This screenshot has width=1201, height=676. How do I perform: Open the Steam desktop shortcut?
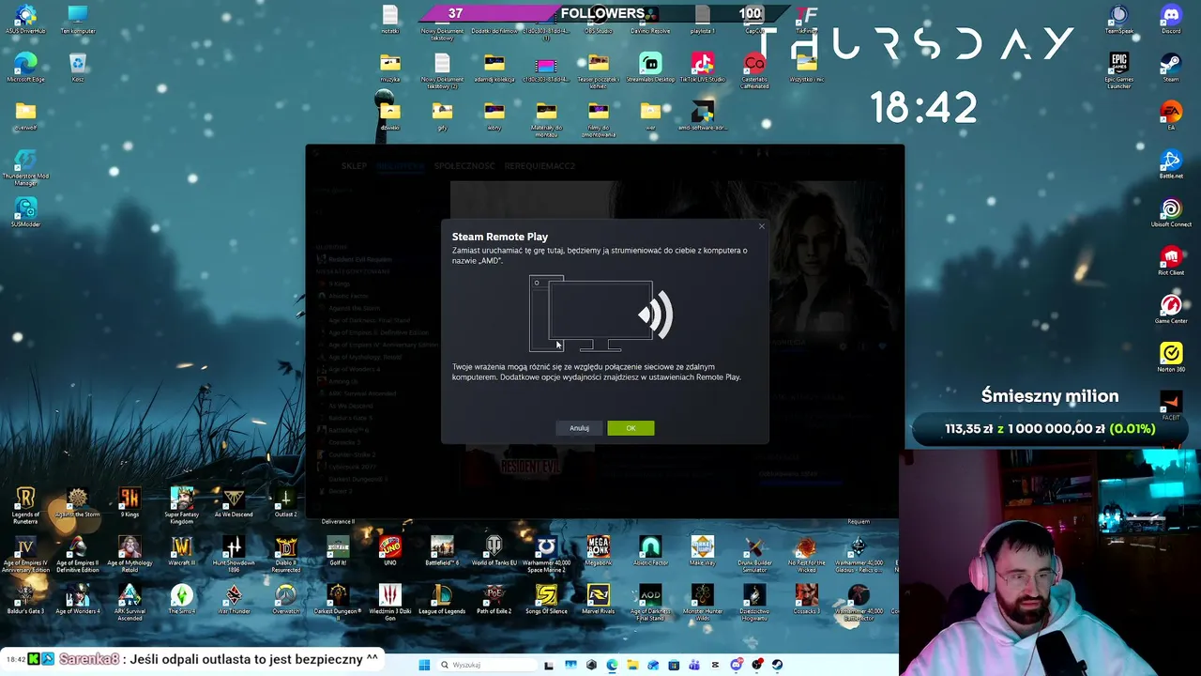pyautogui.click(x=1171, y=68)
